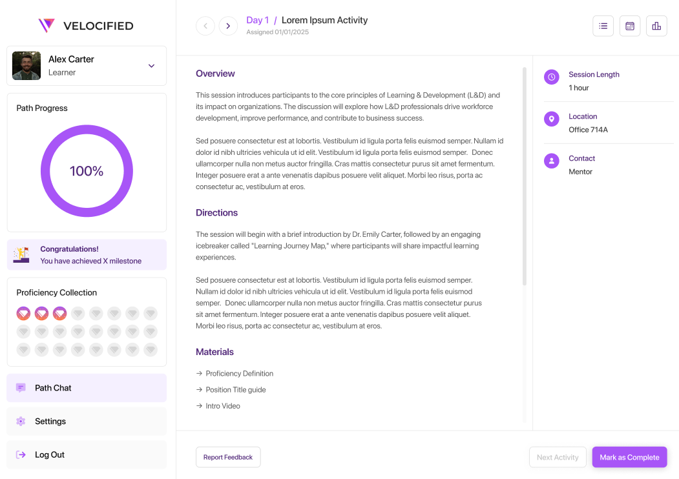
Task: Click the 100% Path Progress ring
Action: (x=87, y=171)
